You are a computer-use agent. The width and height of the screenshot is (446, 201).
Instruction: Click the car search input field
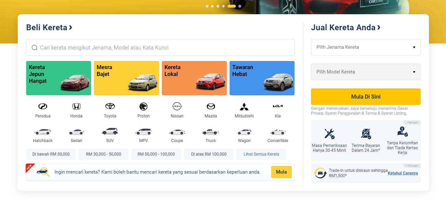(x=160, y=48)
